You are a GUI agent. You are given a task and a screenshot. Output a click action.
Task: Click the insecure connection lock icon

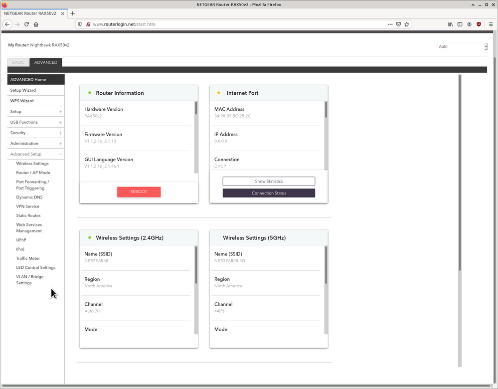point(88,24)
